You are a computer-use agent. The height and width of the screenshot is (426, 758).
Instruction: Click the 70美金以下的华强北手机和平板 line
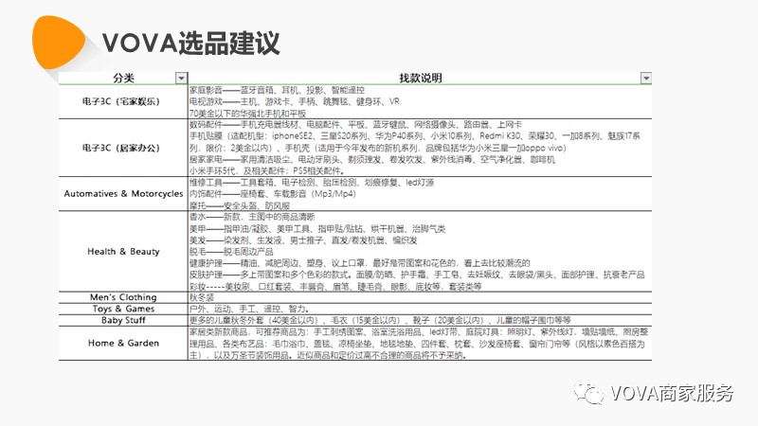[x=247, y=114]
